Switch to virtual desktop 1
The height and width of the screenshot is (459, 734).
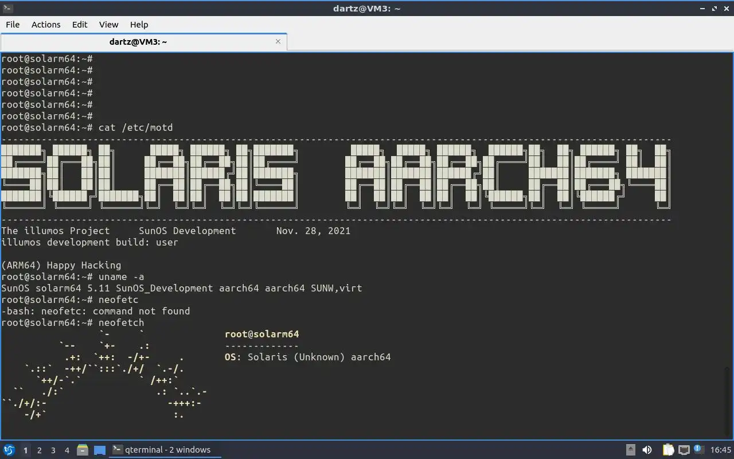tap(25, 450)
